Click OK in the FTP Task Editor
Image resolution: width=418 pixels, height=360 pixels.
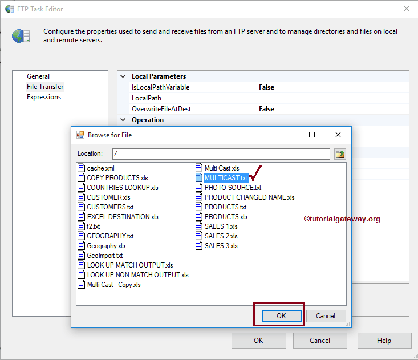click(258, 341)
